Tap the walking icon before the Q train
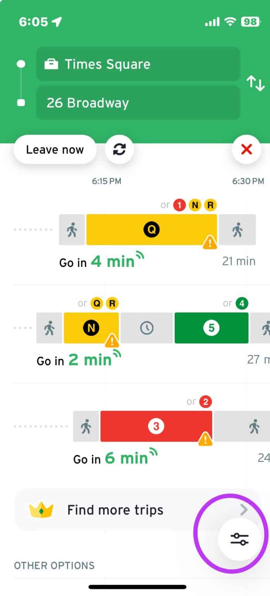This screenshot has height=596, width=270. pos(71,229)
